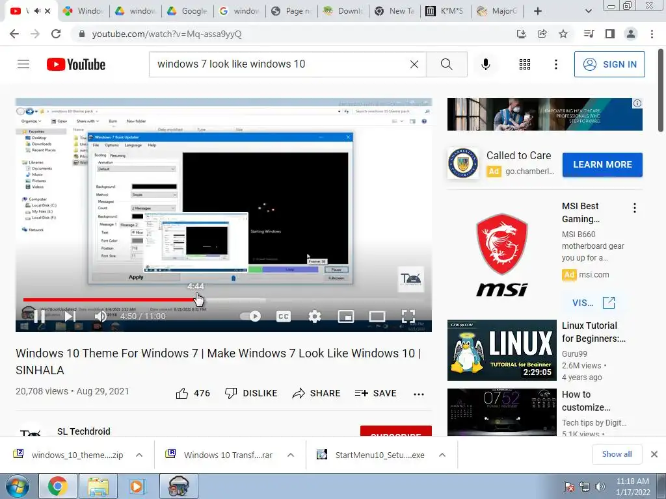The width and height of the screenshot is (666, 499).
Task: Expand options for StartMenu10_Setu....exe download
Action: pos(442,455)
